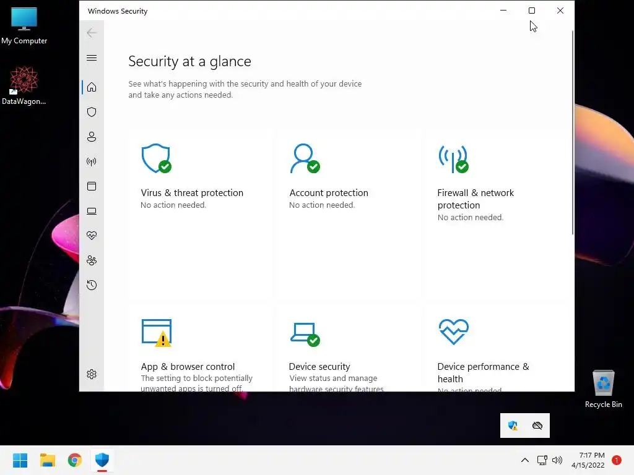Open Device performance heart icon in sidebar

92,236
